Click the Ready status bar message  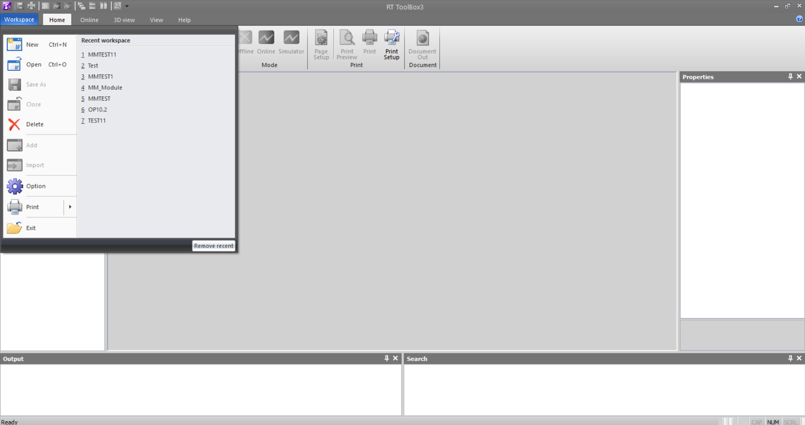(10, 422)
